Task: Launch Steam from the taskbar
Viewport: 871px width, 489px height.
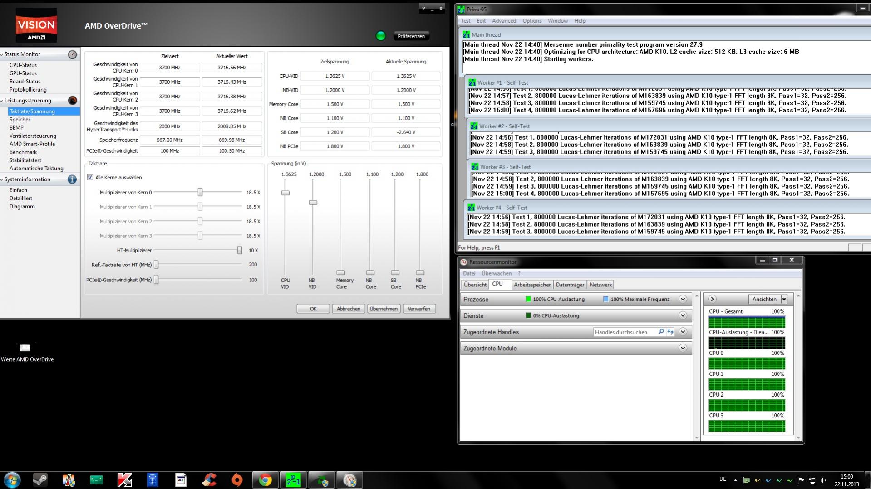Action: click(40, 480)
